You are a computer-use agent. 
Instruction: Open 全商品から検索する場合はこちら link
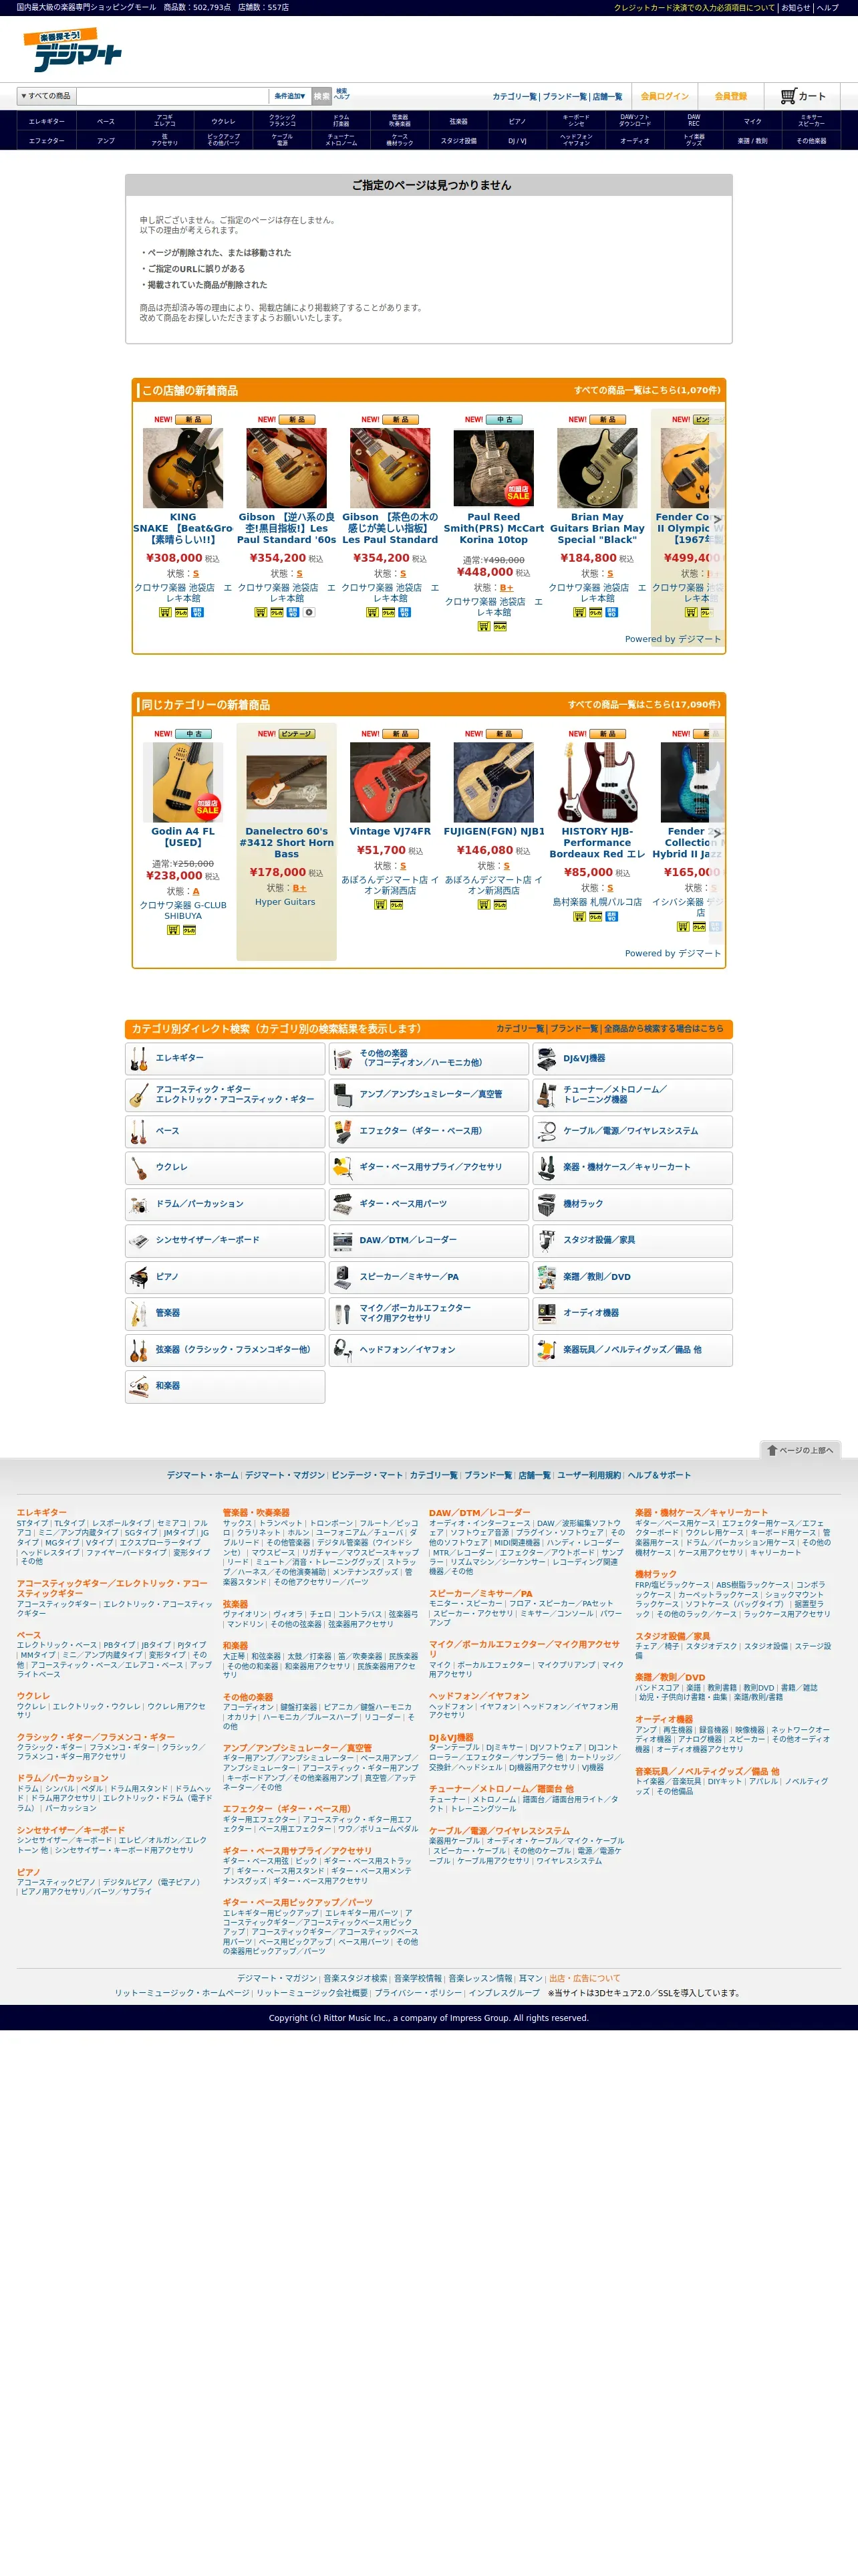coord(664,1028)
